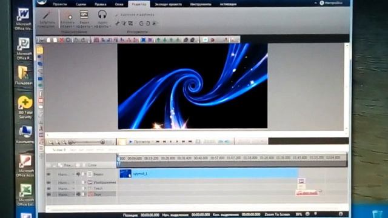Open Настройки in the top-right corner

332,3
